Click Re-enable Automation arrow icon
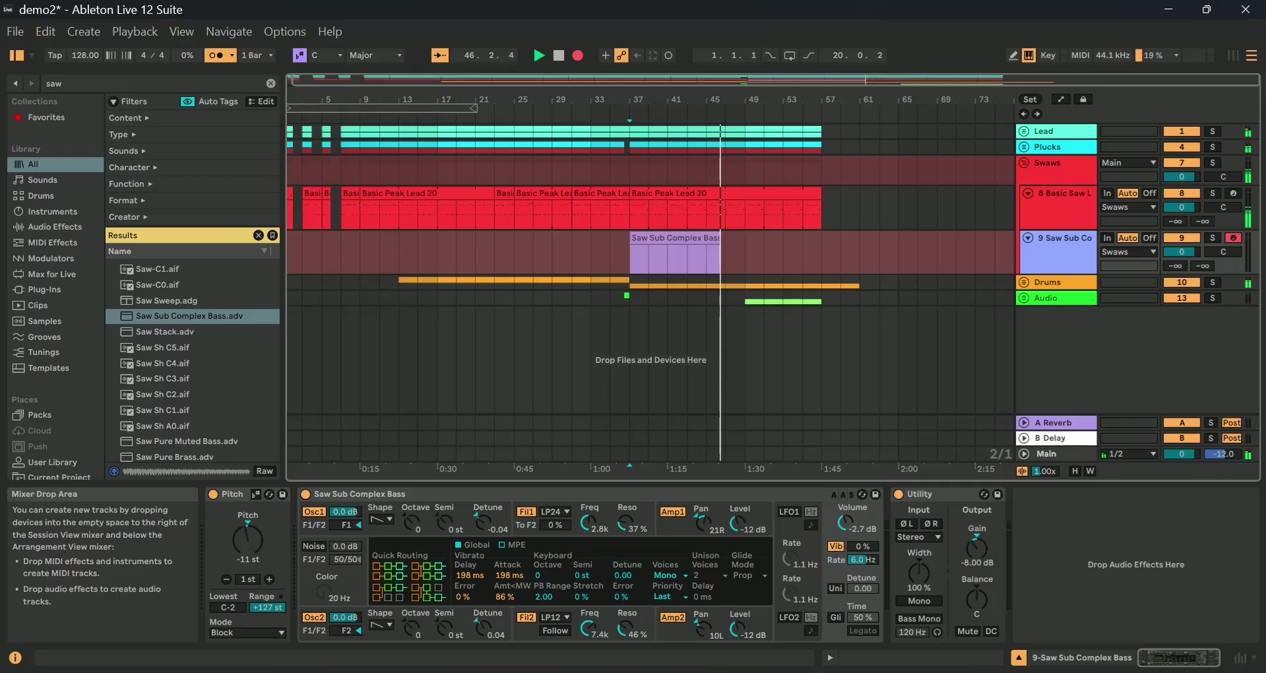 [x=637, y=55]
